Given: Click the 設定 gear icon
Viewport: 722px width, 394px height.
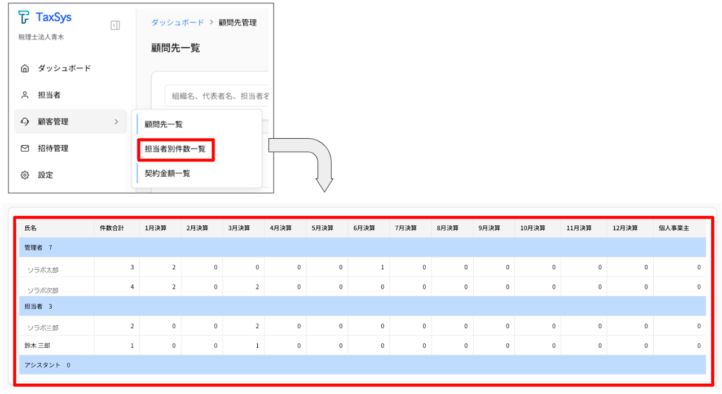Looking at the screenshot, I should pyautogui.click(x=24, y=175).
